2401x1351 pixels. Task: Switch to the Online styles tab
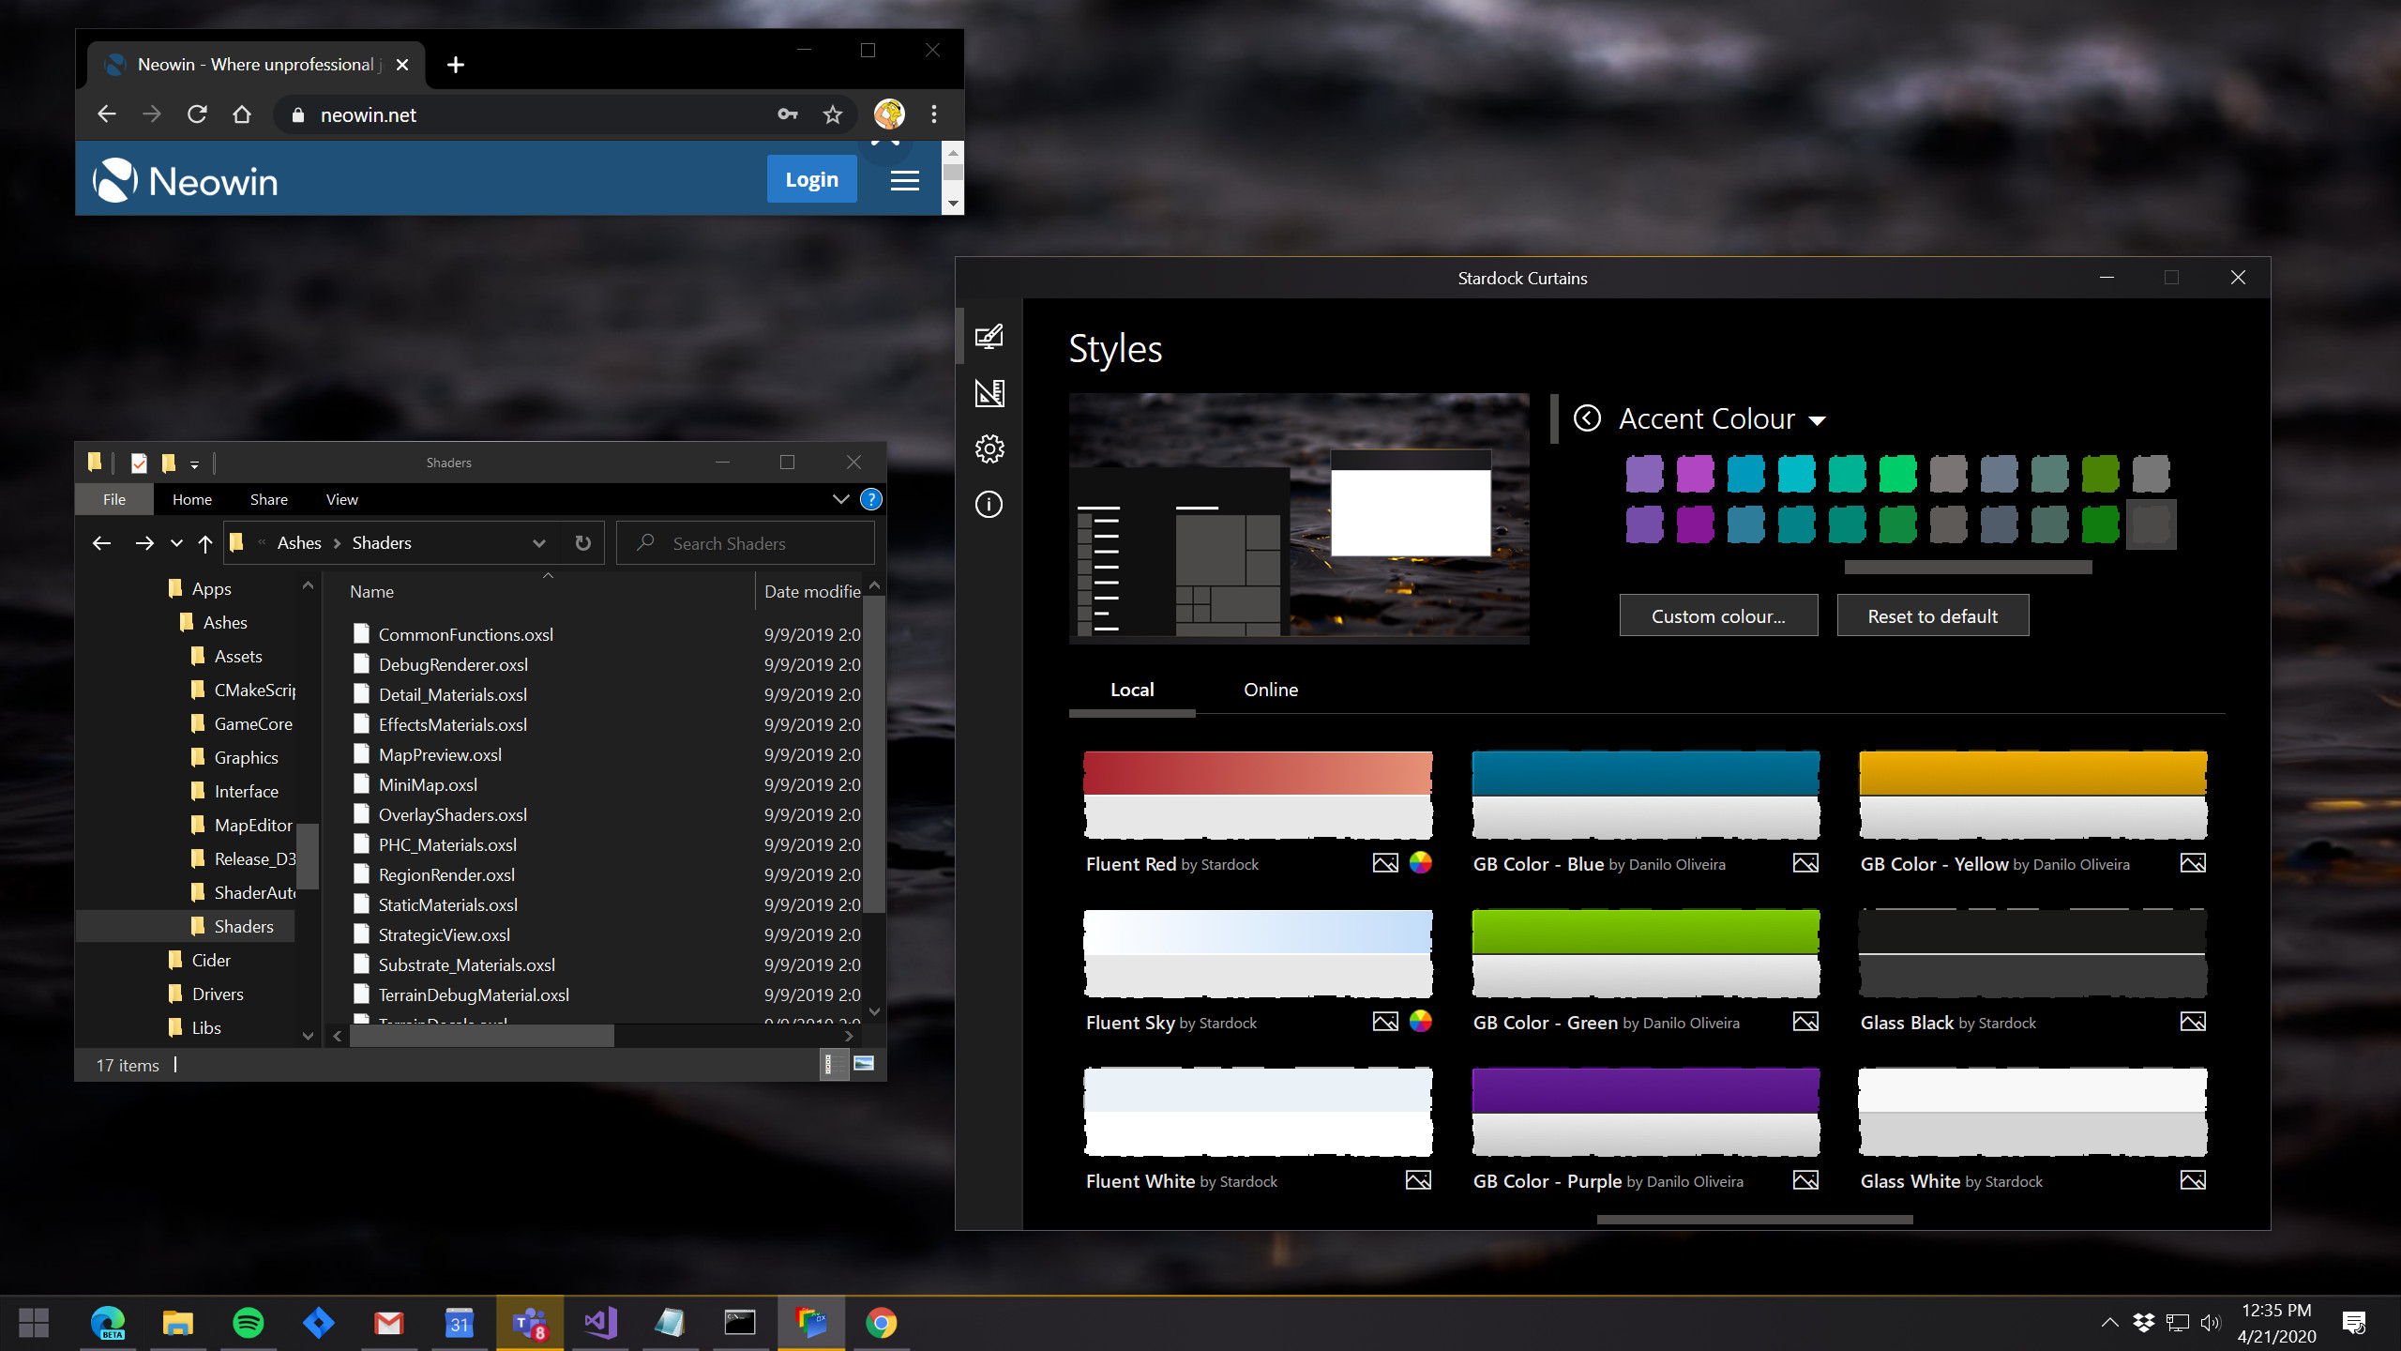(x=1271, y=690)
